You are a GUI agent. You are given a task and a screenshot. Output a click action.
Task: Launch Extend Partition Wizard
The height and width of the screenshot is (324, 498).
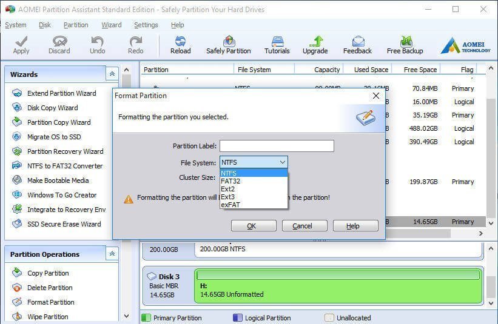(x=54, y=93)
